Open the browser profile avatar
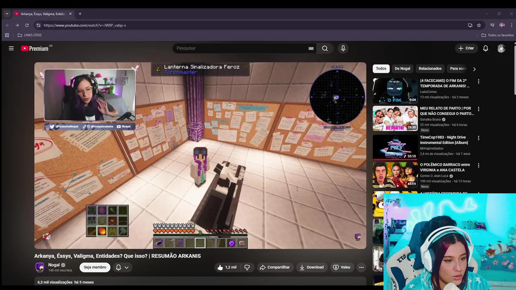The height and width of the screenshot is (290, 516). tap(502, 25)
